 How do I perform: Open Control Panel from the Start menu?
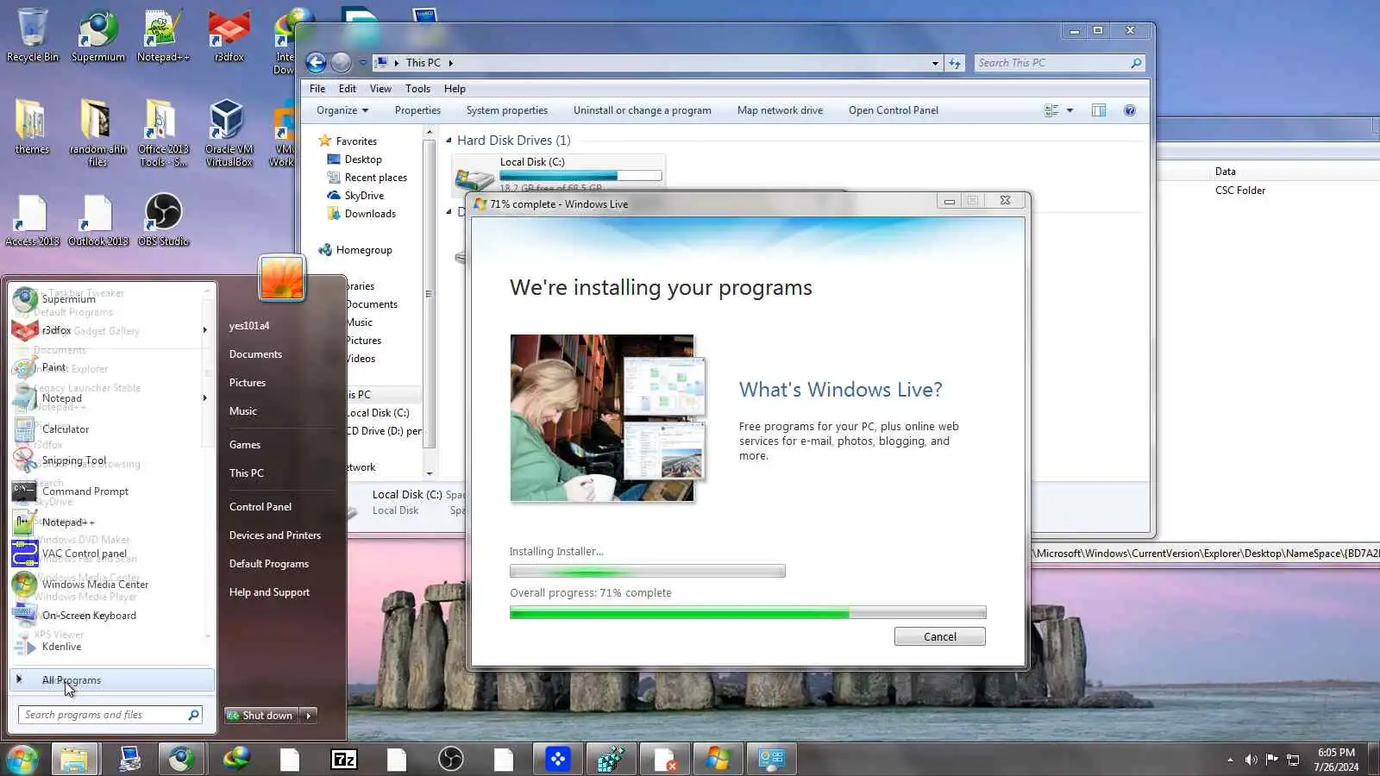click(260, 507)
